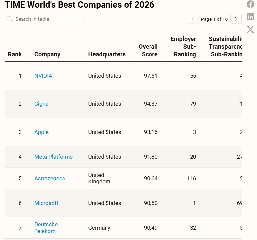Screen dimensions: 257x240
Task: Go to next table page
Action: (x=236, y=19)
